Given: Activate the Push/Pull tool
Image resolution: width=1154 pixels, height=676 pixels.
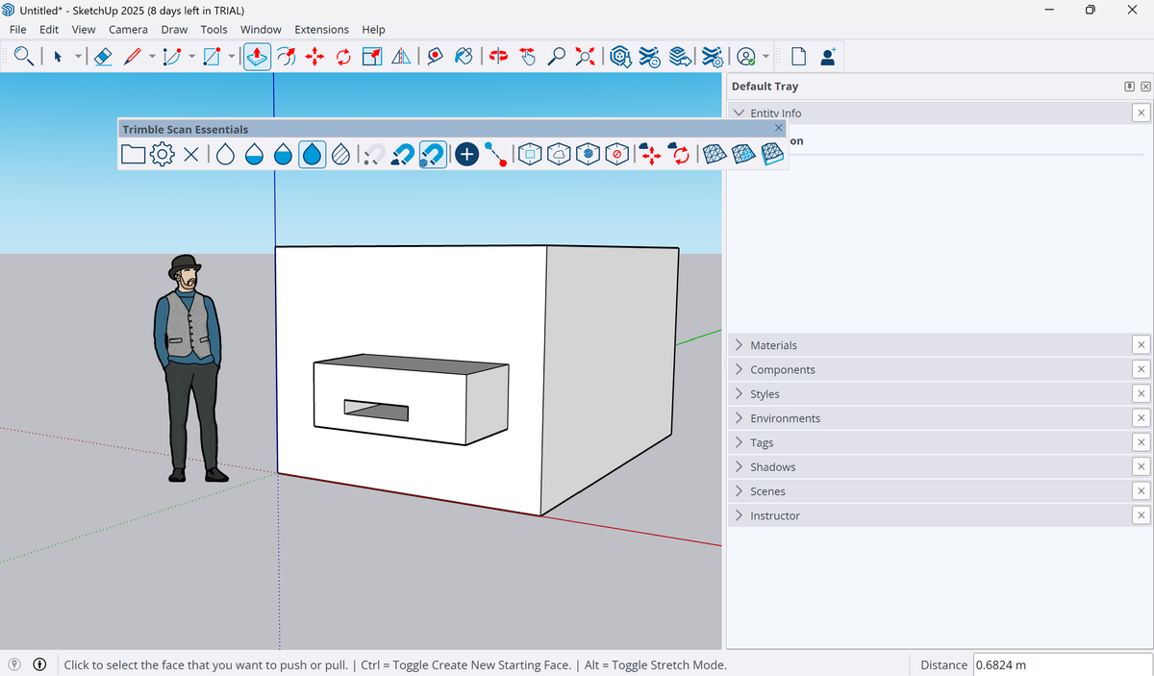Looking at the screenshot, I should click(x=257, y=57).
